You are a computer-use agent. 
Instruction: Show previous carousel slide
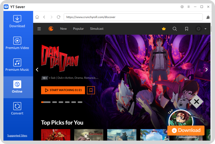point(37,69)
